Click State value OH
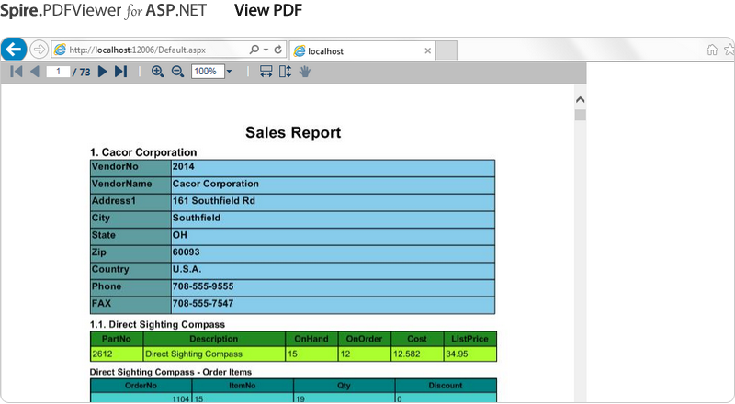 179,235
